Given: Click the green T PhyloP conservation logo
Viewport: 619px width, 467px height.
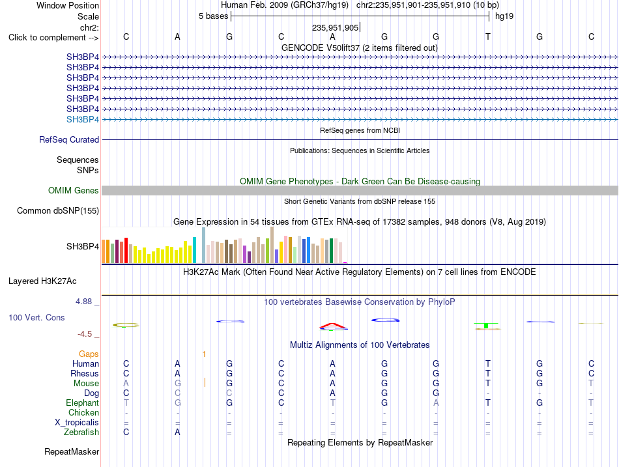Looking at the screenshot, I should click(486, 326).
